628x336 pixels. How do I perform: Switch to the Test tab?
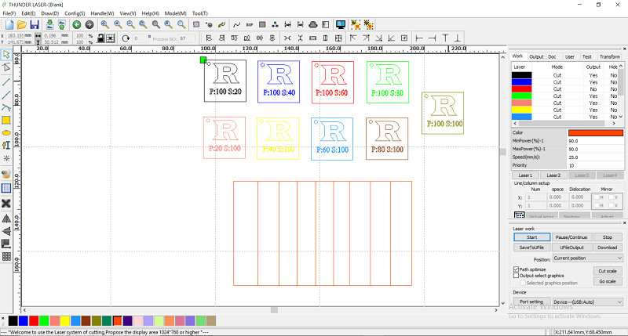click(x=586, y=56)
